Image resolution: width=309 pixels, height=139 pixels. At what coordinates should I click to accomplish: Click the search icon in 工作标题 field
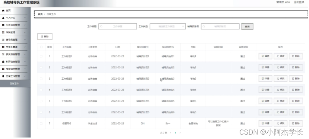tap(101, 26)
